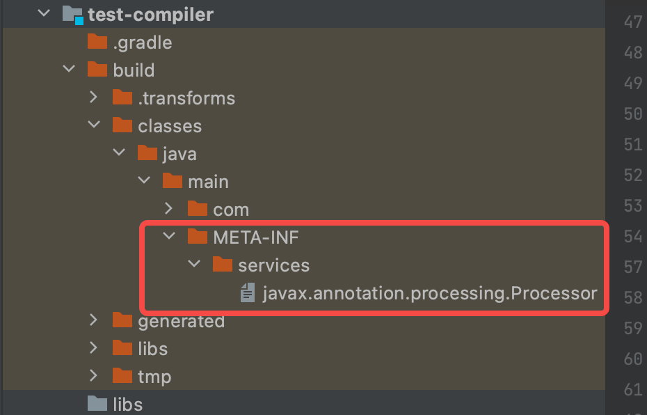Expand the tmp folder arrow
647x415 pixels.
[x=94, y=377]
